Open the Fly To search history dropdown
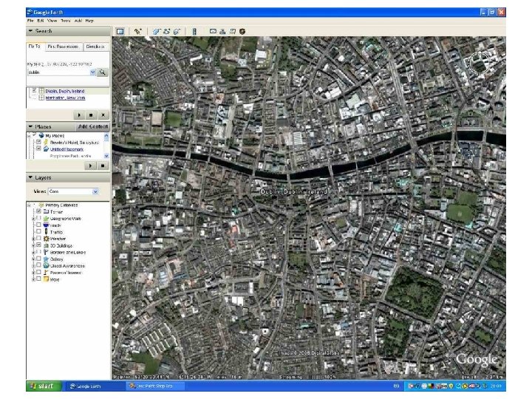532x399 pixels. (92, 72)
